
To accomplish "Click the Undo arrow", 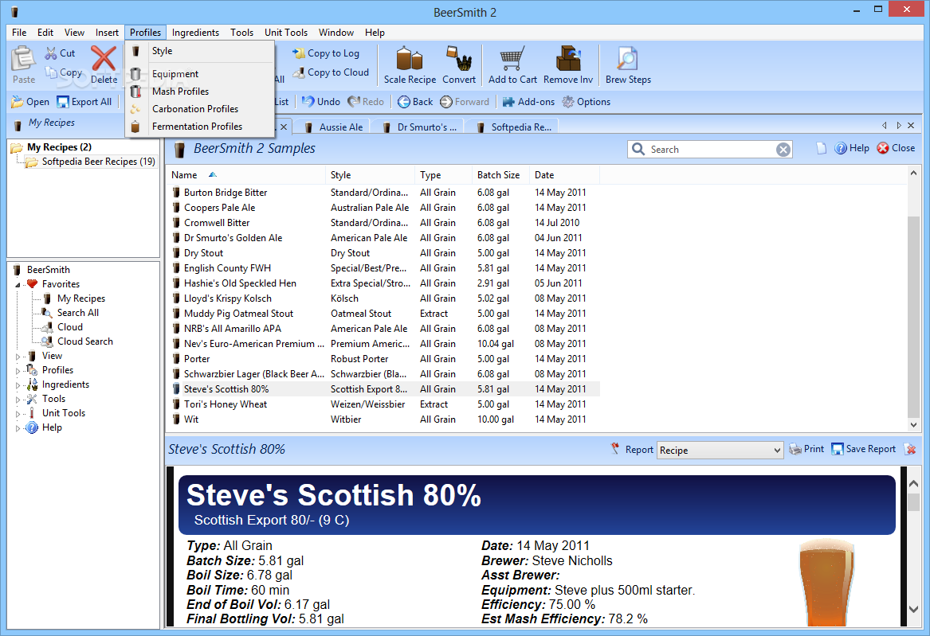I will pyautogui.click(x=308, y=102).
